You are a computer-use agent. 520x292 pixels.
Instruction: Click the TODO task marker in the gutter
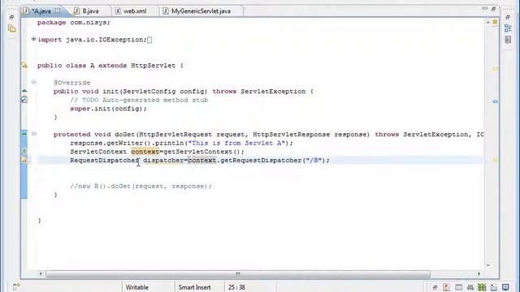[x=24, y=99]
